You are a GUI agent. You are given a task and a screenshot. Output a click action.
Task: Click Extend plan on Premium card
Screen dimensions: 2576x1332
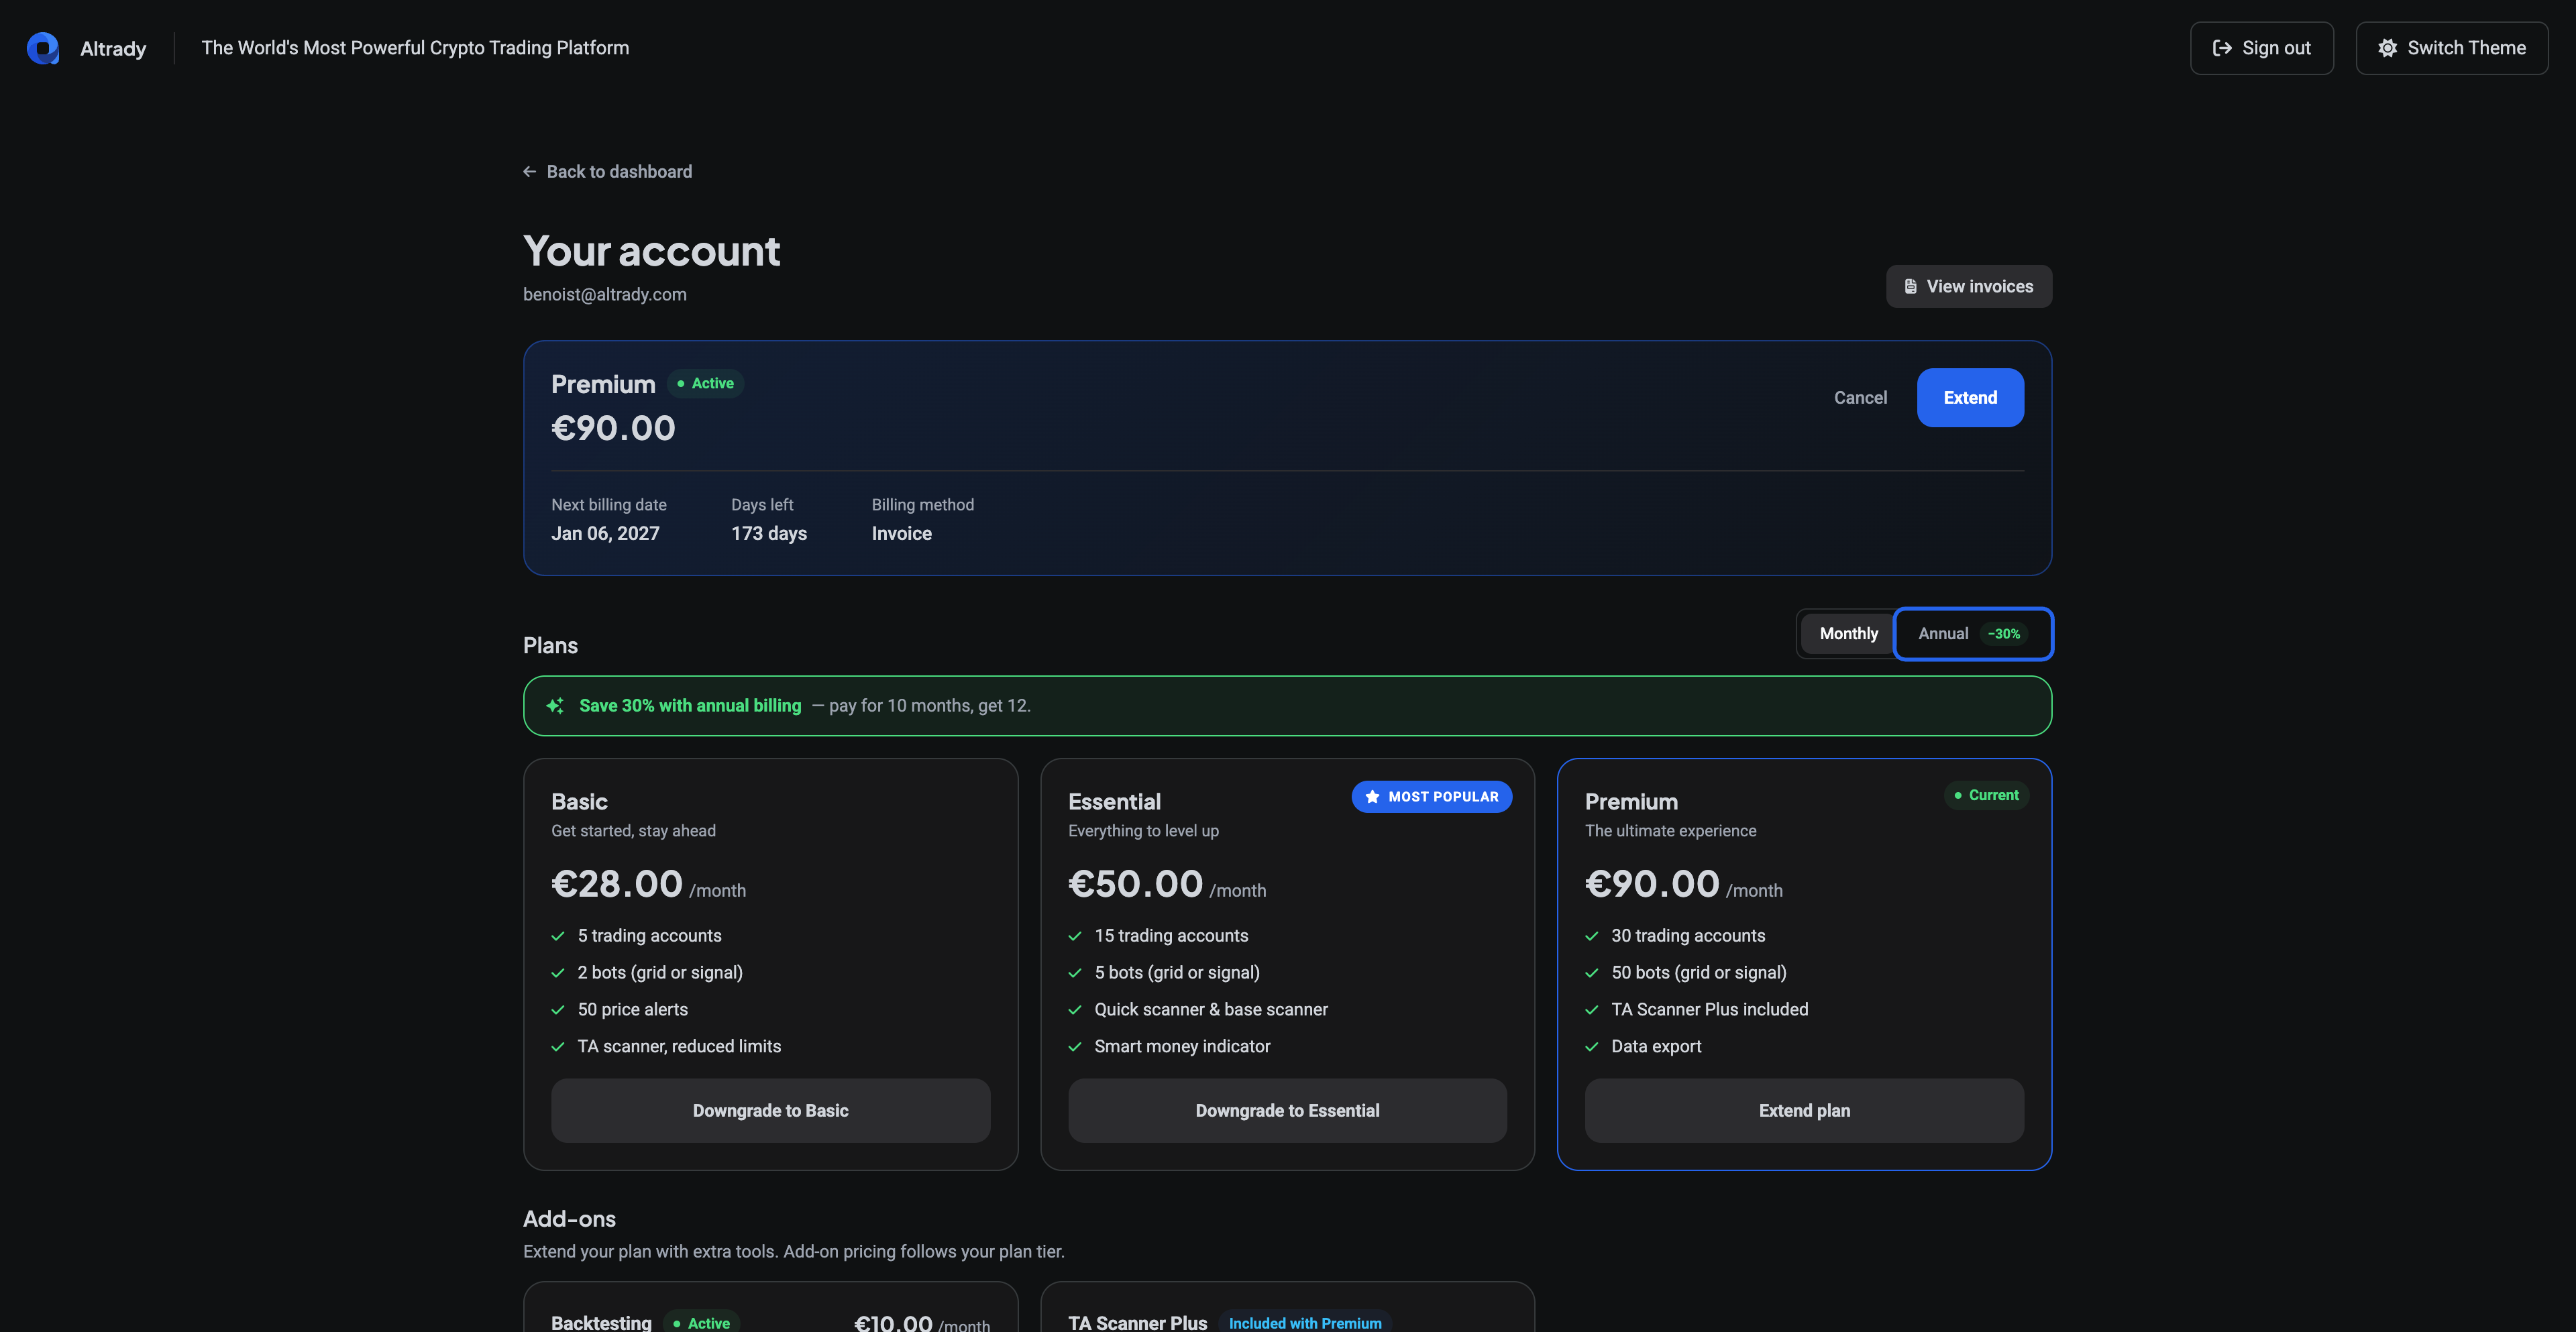(x=1804, y=1111)
